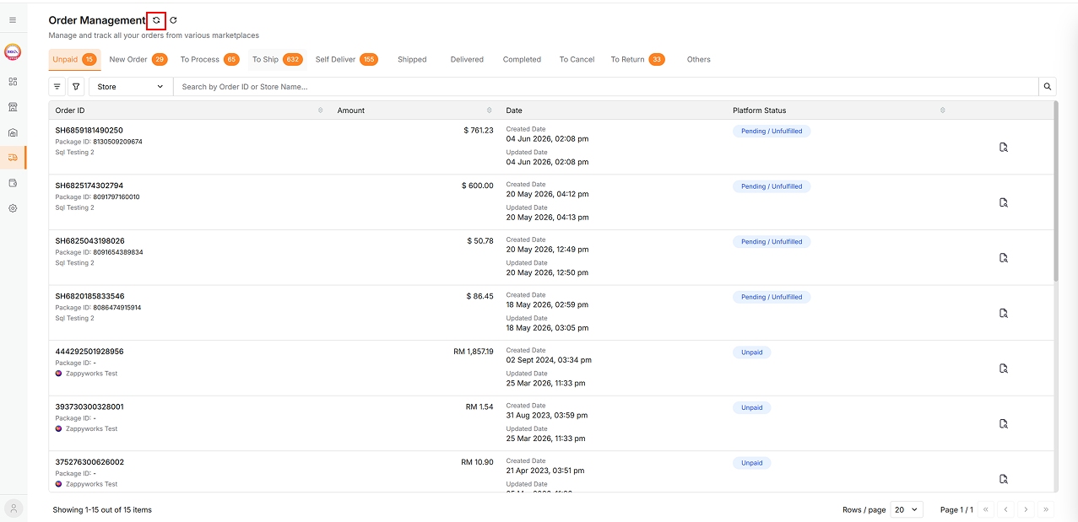Image resolution: width=1078 pixels, height=522 pixels.
Task: Jump to the last page of orders
Action: click(x=1047, y=509)
